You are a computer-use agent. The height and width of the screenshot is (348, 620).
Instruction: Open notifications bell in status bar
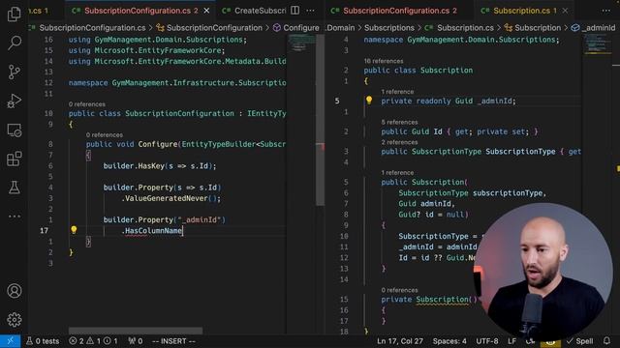[x=607, y=341]
